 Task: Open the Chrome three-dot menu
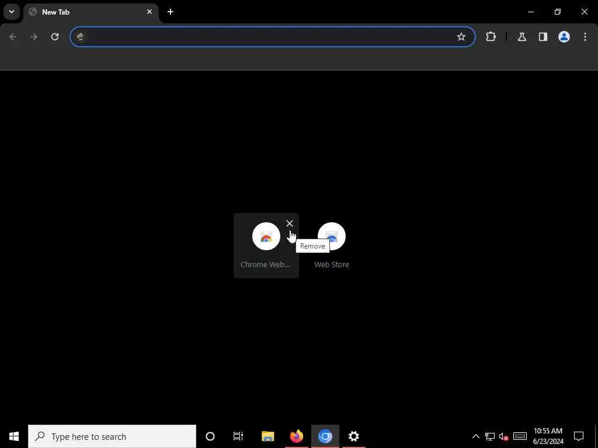(585, 37)
